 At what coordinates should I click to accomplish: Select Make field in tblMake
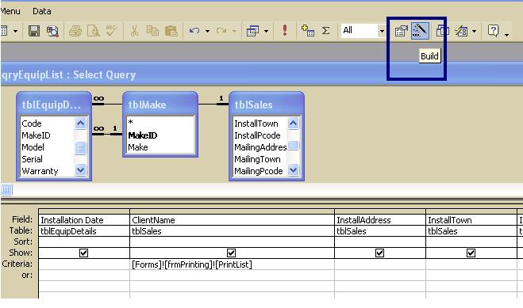(x=138, y=147)
